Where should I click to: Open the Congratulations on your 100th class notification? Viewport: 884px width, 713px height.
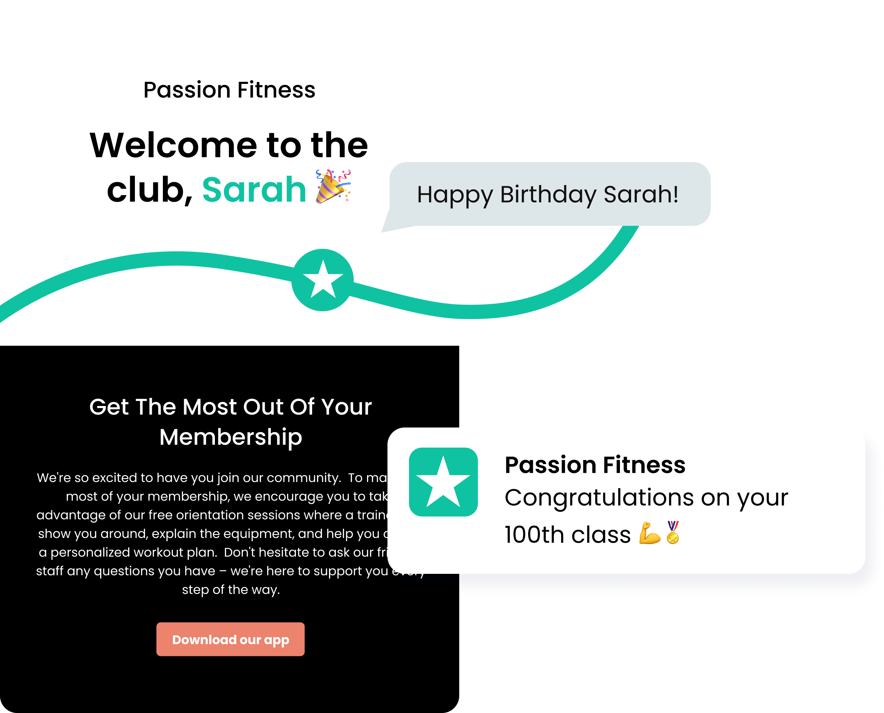(626, 500)
